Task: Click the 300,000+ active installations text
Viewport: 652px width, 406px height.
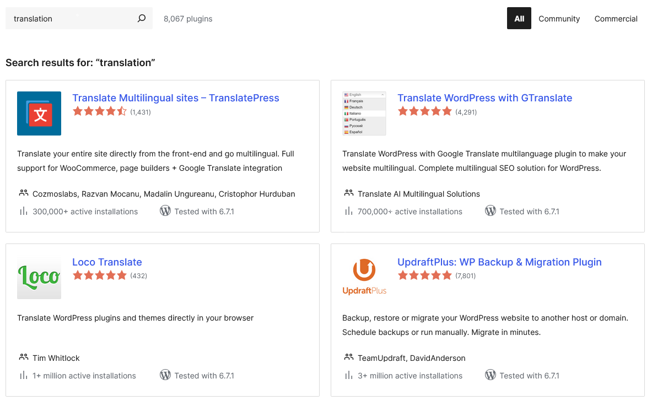Action: tap(85, 212)
